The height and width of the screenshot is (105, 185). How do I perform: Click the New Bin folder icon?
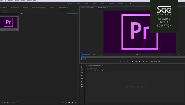click(x=69, y=103)
